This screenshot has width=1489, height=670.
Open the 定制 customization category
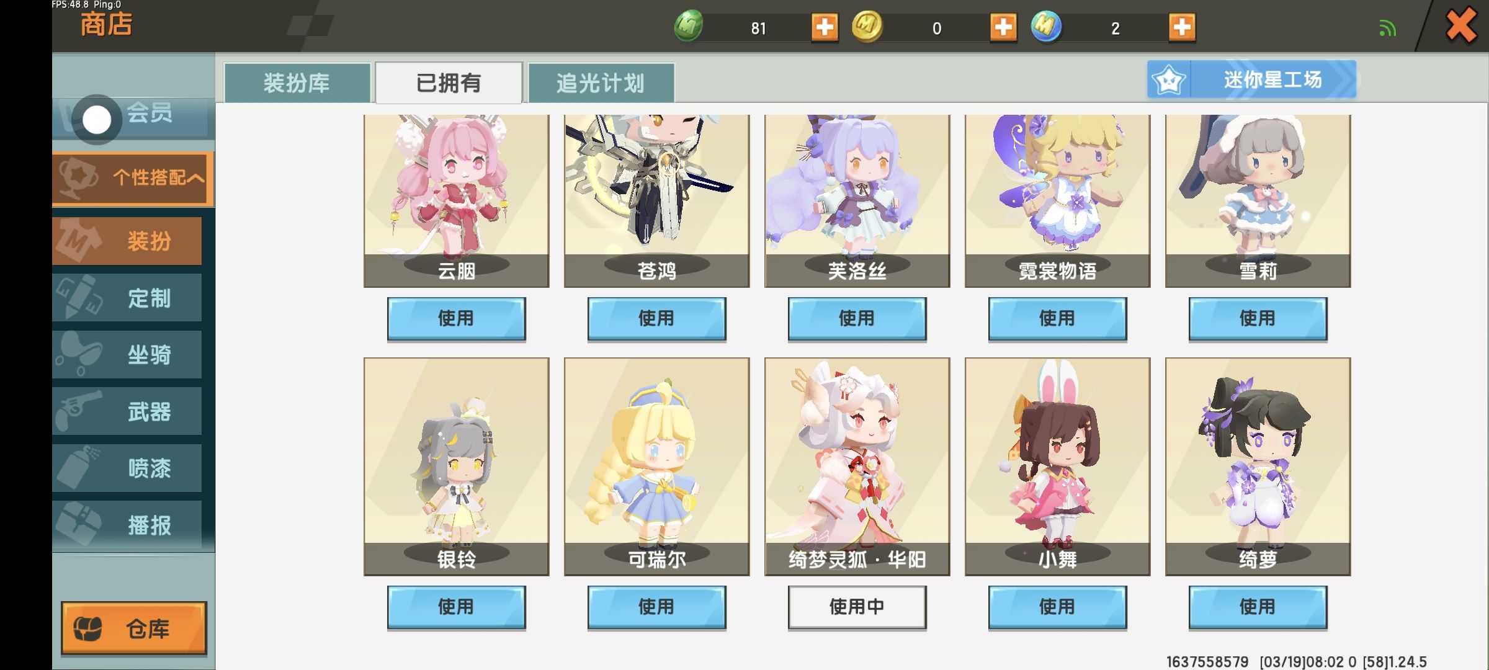pos(127,298)
